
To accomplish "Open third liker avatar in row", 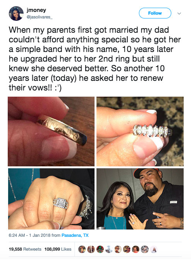I will [100, 249].
